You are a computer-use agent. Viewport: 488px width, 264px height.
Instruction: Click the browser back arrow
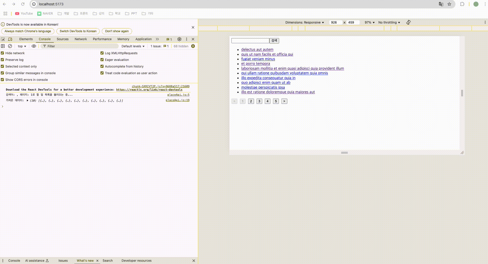[5, 4]
